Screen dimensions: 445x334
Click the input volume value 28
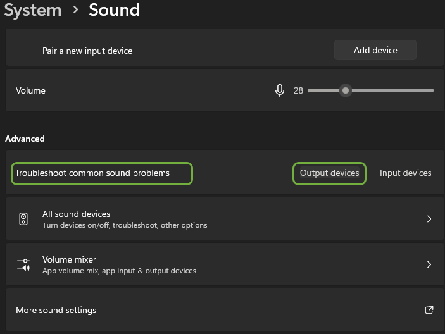point(298,90)
